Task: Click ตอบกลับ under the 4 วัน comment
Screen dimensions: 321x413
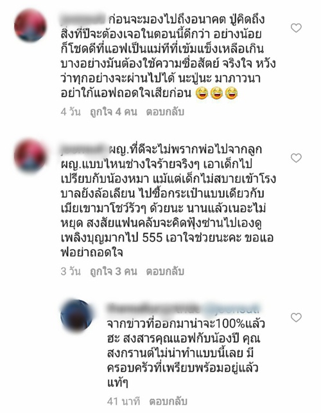Action: (165, 112)
